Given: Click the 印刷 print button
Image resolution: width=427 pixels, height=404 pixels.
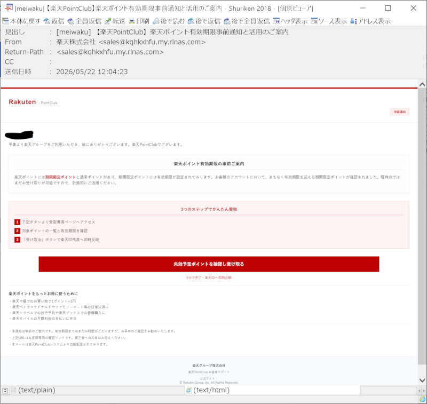Looking at the screenshot, I should (139, 21).
